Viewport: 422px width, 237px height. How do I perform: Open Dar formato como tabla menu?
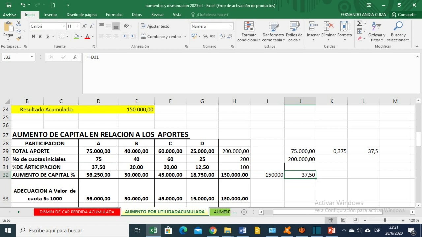click(x=273, y=32)
